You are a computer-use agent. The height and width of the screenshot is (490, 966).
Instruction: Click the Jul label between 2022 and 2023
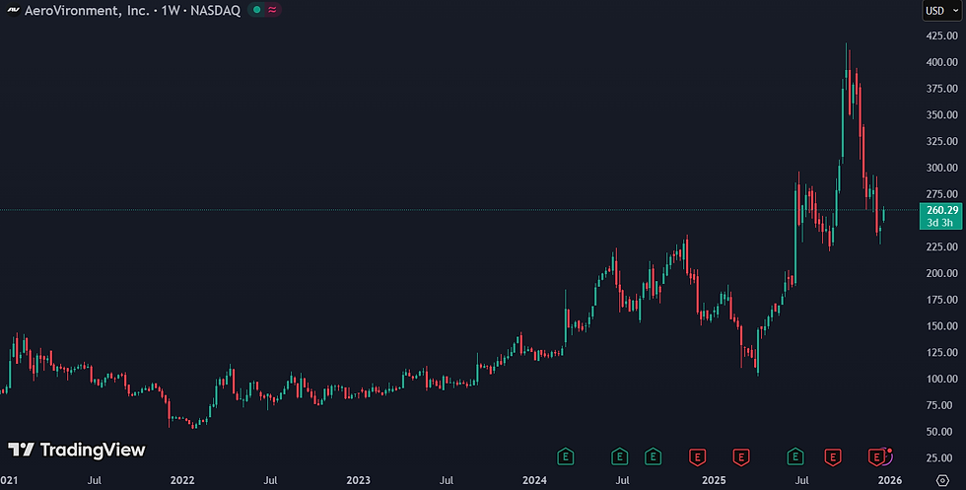point(270,480)
